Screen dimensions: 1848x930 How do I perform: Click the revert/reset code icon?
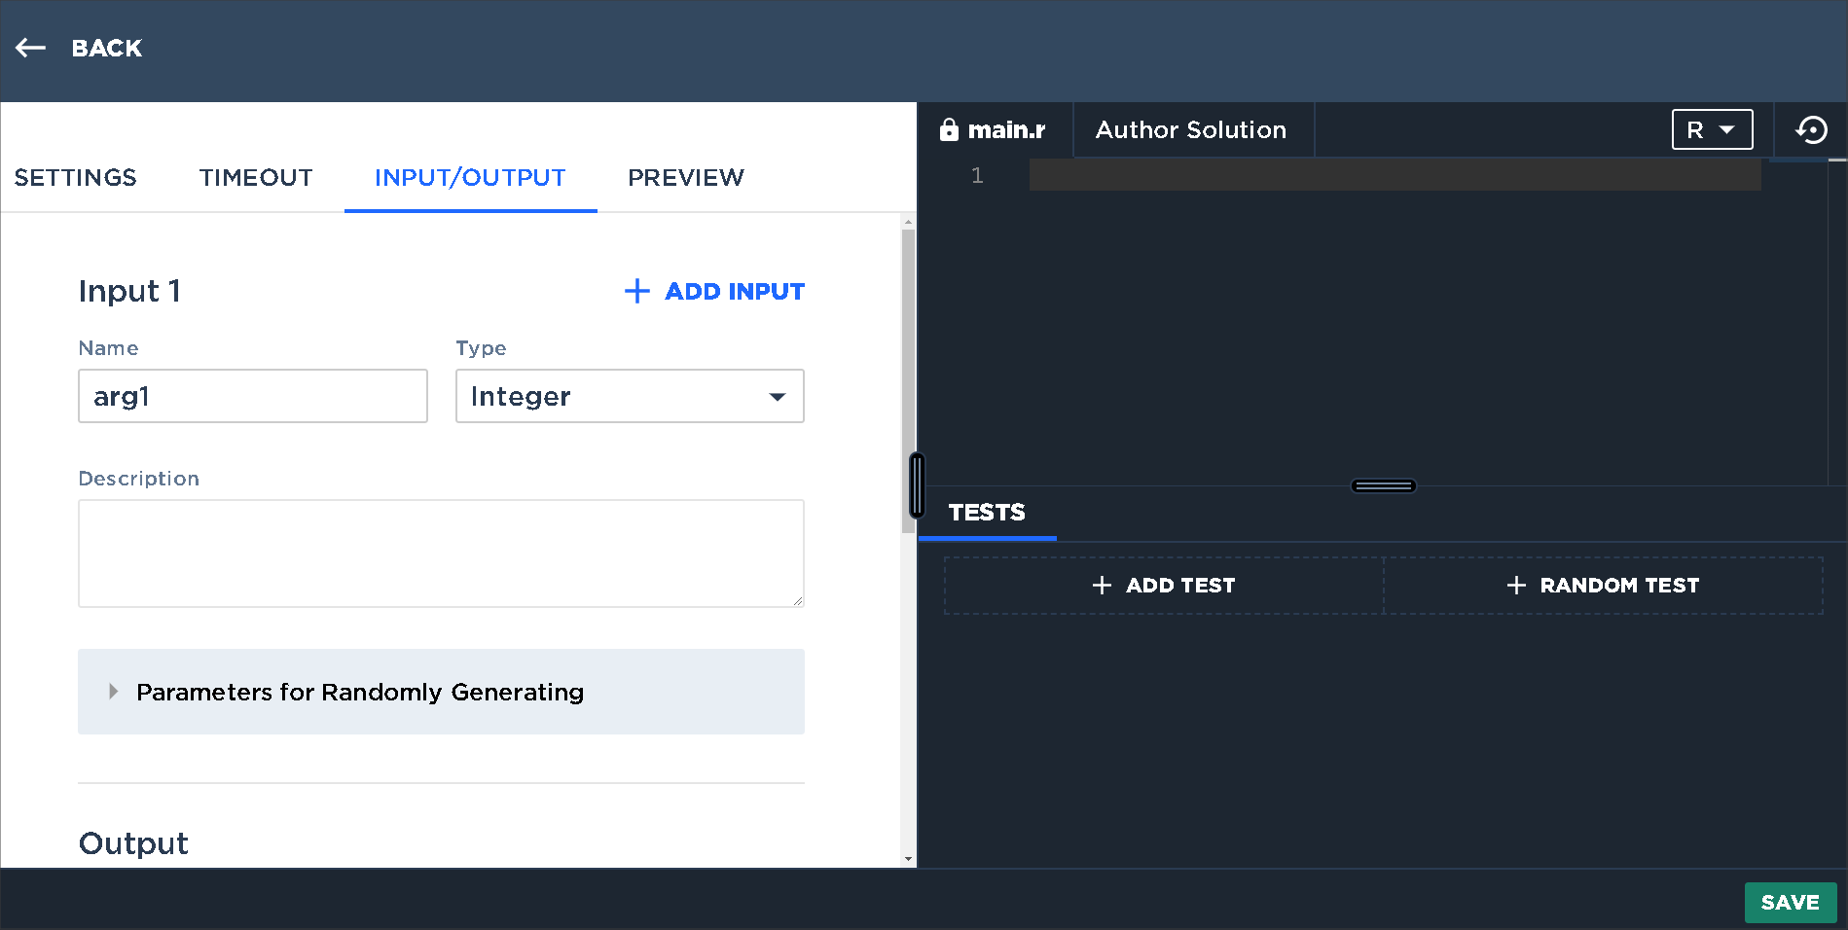coord(1812,129)
